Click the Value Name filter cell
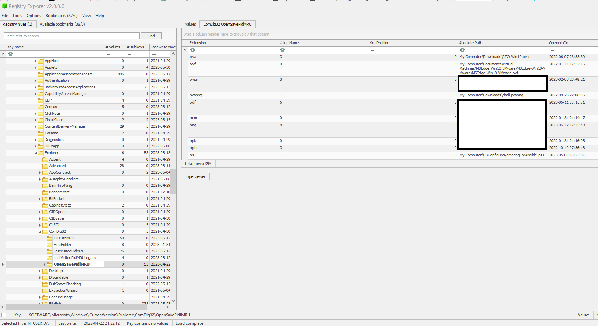Viewport: 598px width, 326px height. [323, 50]
